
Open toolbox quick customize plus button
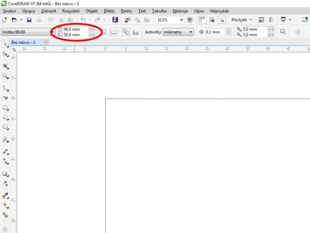[x=5, y=230]
